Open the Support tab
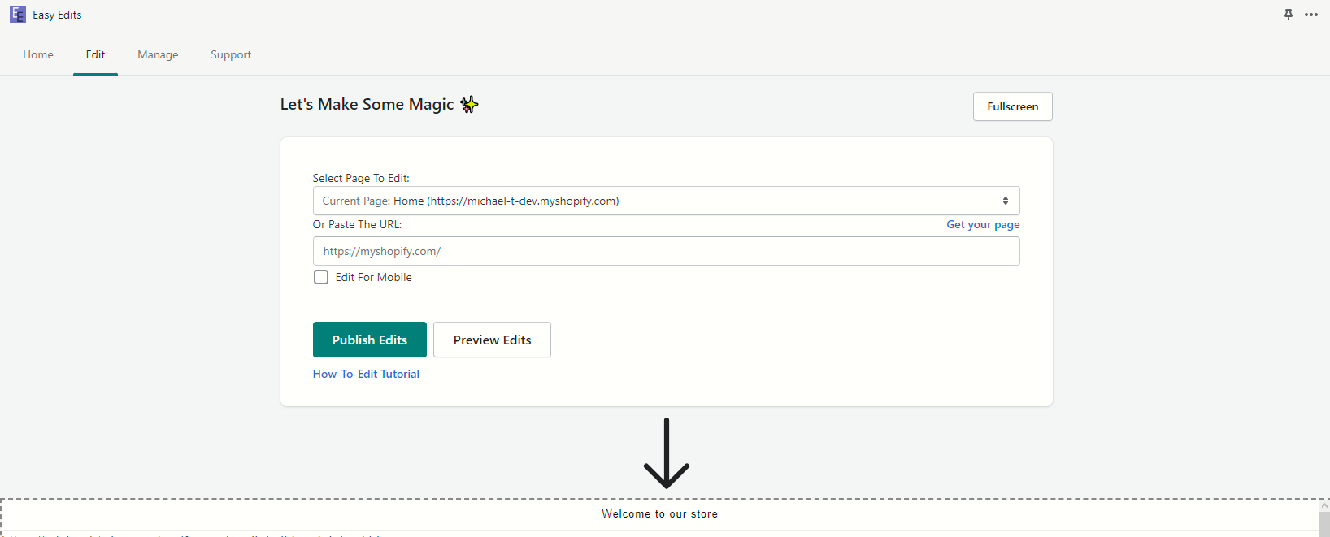 231,54
